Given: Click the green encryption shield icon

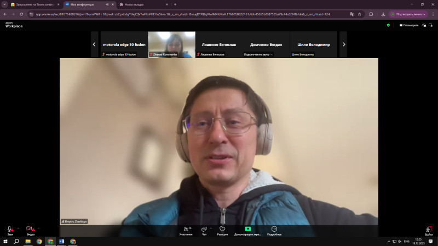Looking at the screenshot, I should pos(388,25).
